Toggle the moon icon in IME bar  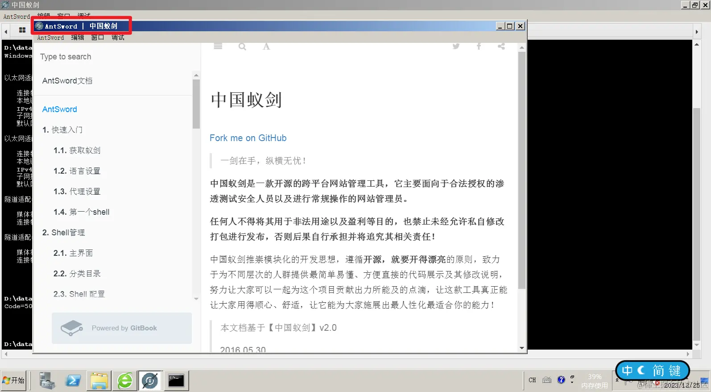click(x=641, y=370)
